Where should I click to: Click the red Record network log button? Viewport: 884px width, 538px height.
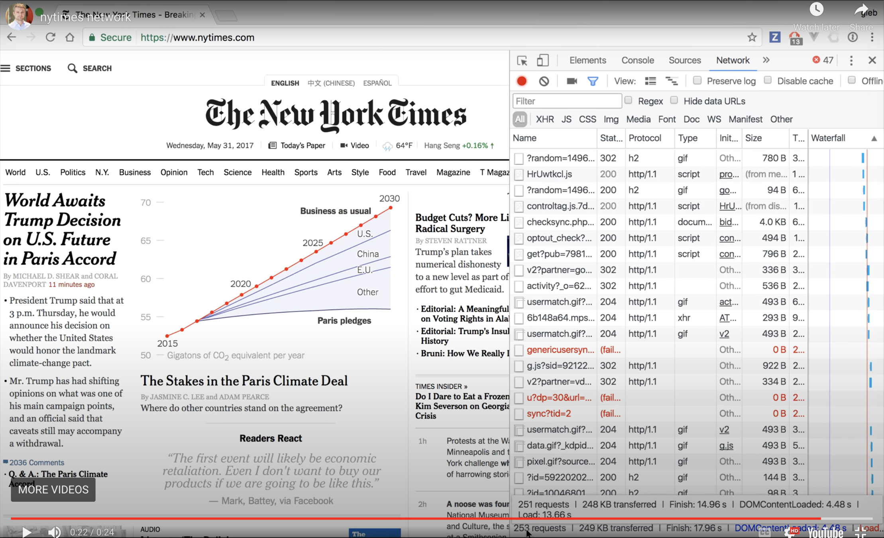pyautogui.click(x=521, y=81)
